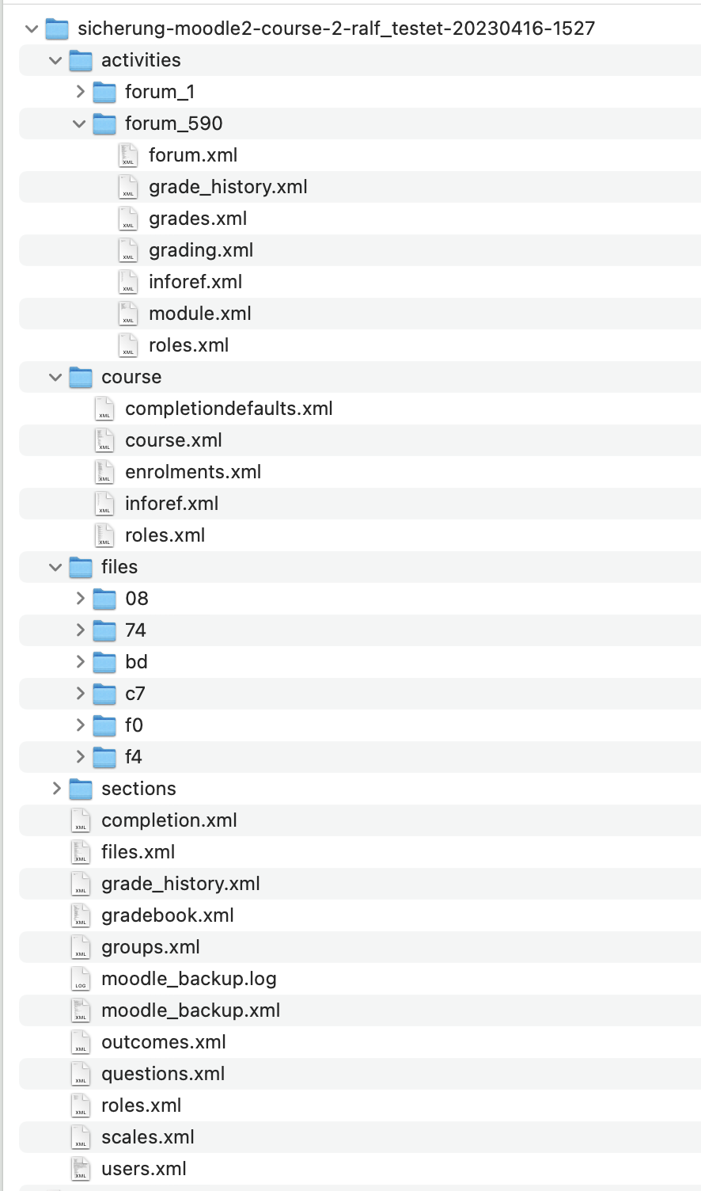Image resolution: width=701 pixels, height=1191 pixels.
Task: Expand the sections folder chevron
Action: point(56,789)
